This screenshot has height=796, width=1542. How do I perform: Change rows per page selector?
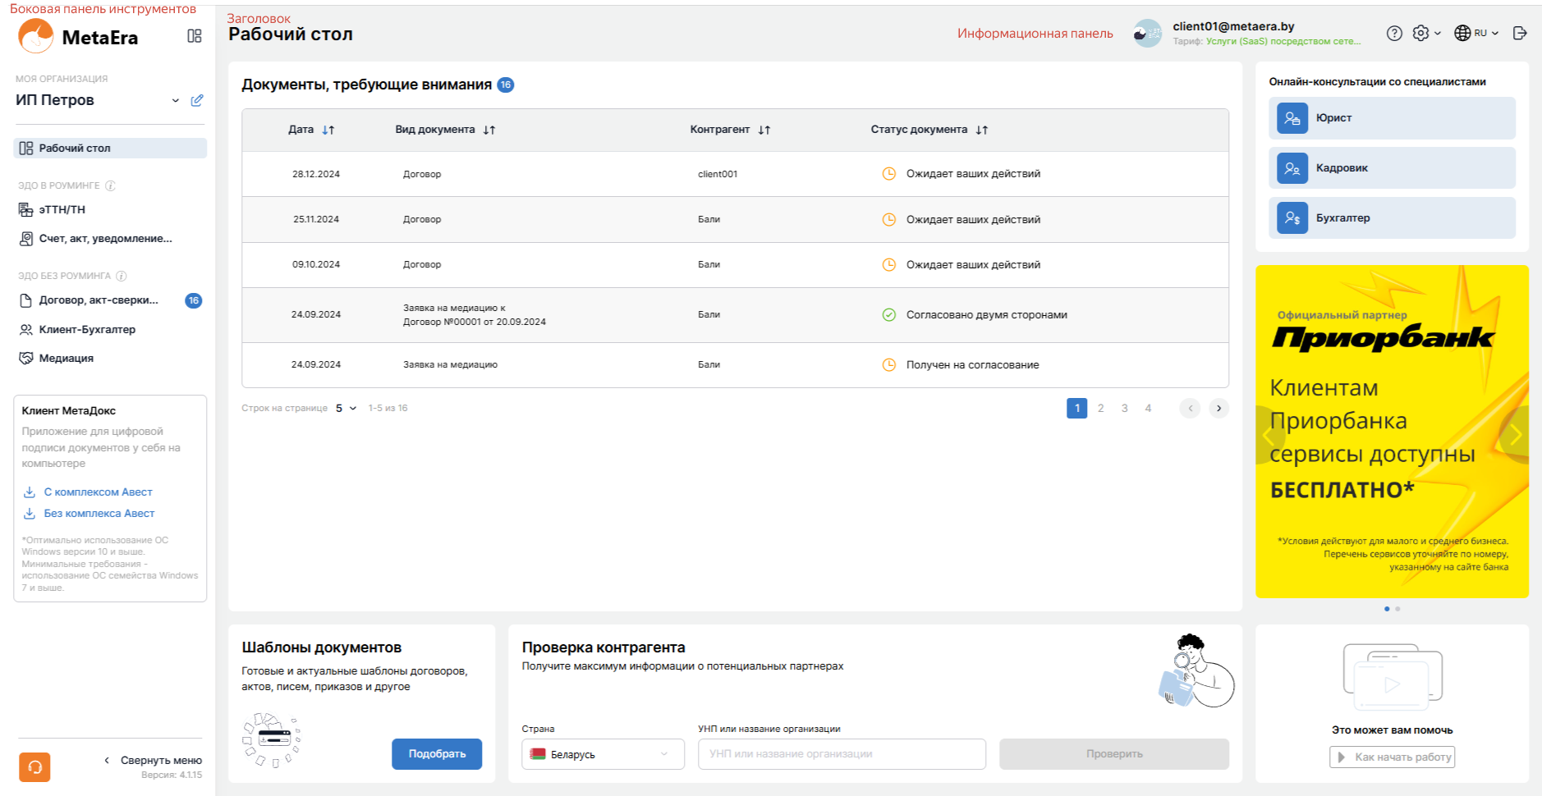[x=346, y=408]
